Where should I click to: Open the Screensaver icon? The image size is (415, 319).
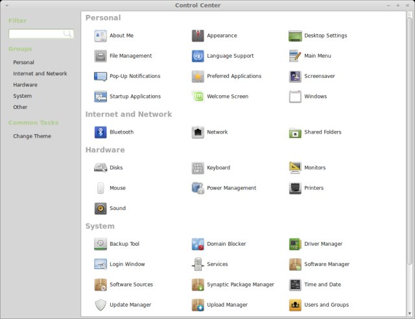tap(295, 77)
